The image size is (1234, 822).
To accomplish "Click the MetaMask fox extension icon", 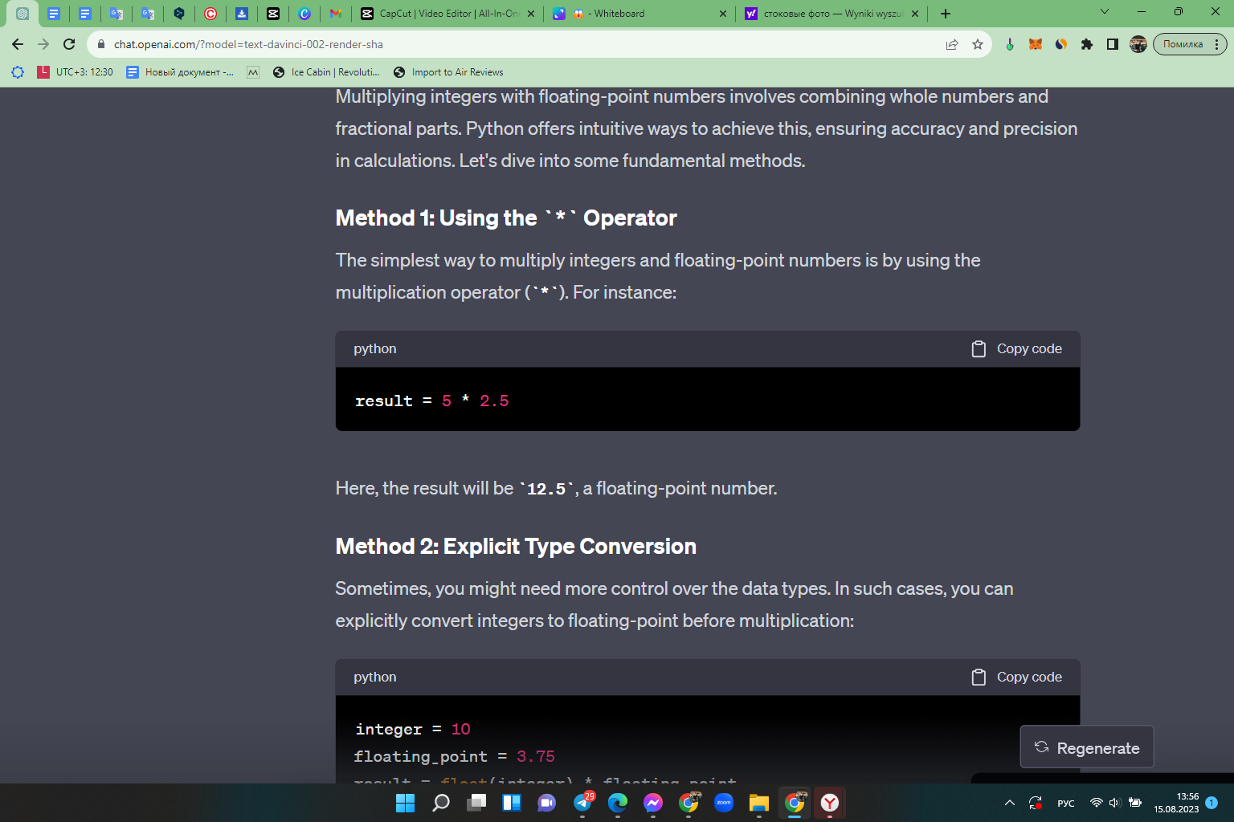I will coord(1036,44).
